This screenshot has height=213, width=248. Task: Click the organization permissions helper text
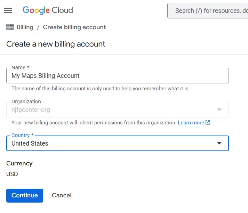pyautogui.click(x=94, y=123)
